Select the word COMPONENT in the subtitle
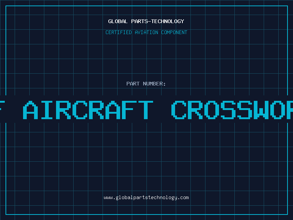 (174, 32)
